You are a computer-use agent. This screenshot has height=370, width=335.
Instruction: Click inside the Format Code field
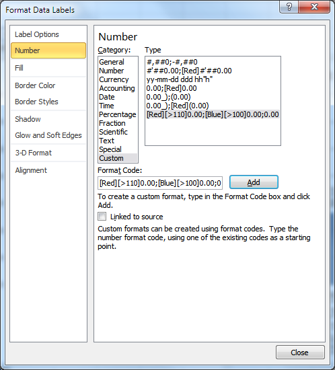(x=160, y=183)
